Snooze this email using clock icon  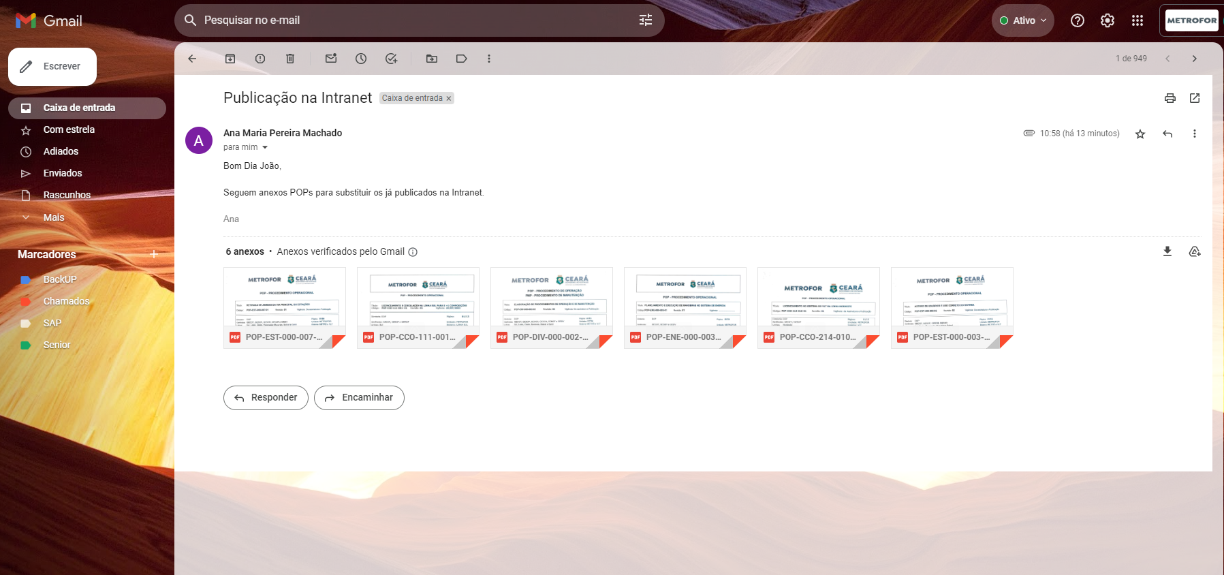(361, 59)
